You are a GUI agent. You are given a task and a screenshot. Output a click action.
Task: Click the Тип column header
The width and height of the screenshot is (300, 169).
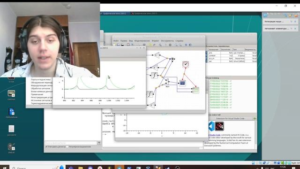coord(238,50)
